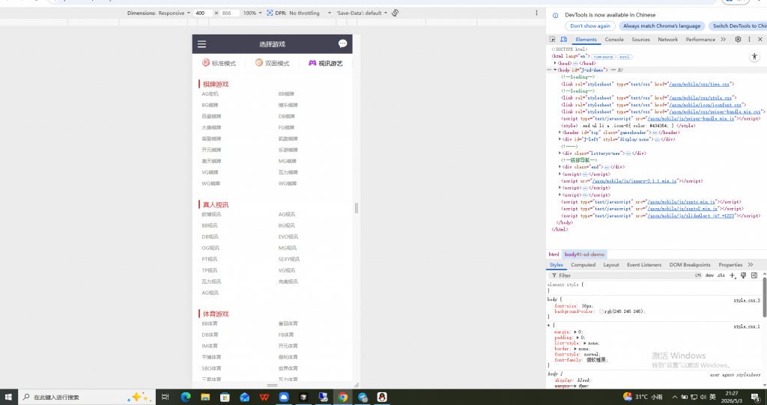767x405 pixels.
Task: Switch to the Computed styles tab
Action: point(583,264)
